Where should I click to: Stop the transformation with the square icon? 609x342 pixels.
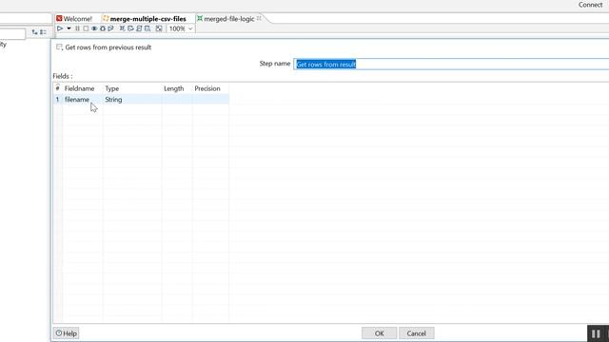[86, 28]
